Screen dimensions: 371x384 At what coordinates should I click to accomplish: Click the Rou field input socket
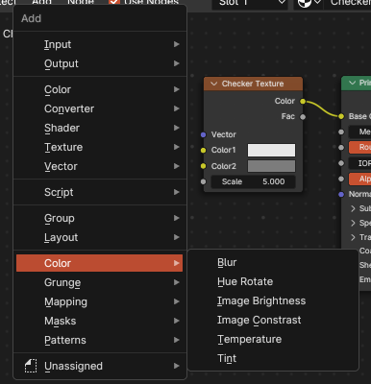[x=341, y=148]
